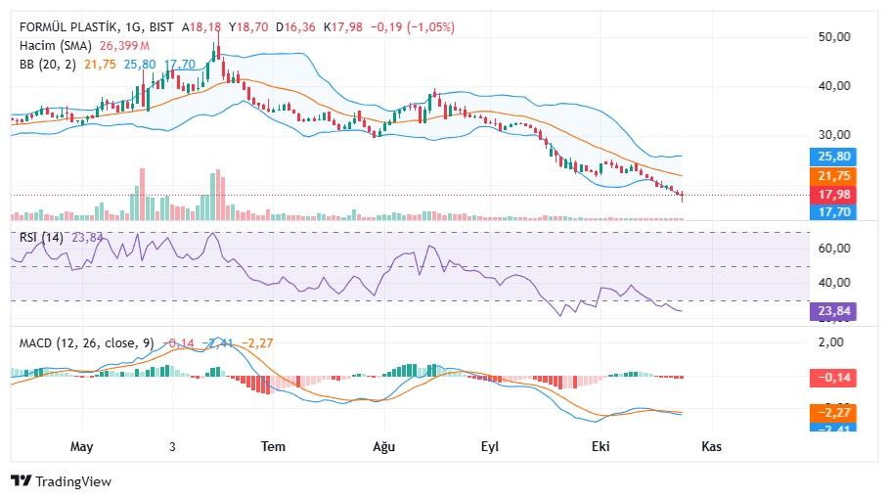Select the Eki month marker
This screenshot has width=889, height=500.
pos(600,446)
